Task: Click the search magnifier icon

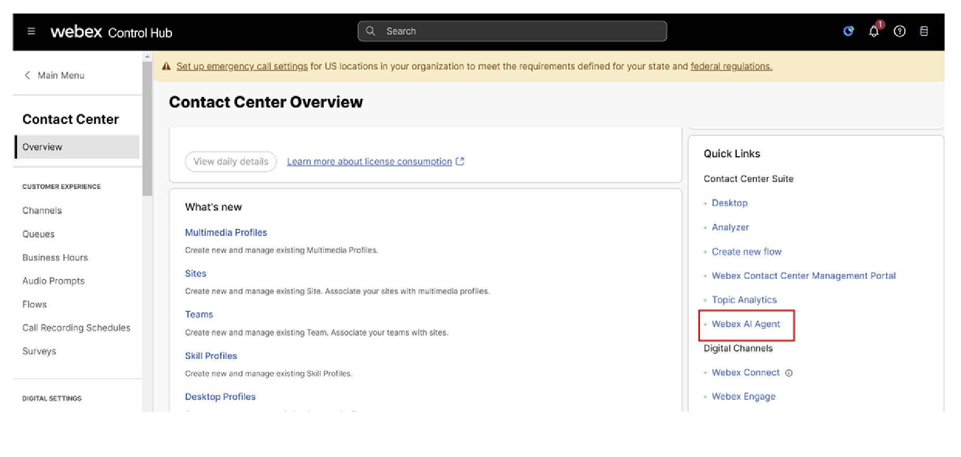Action: [370, 31]
